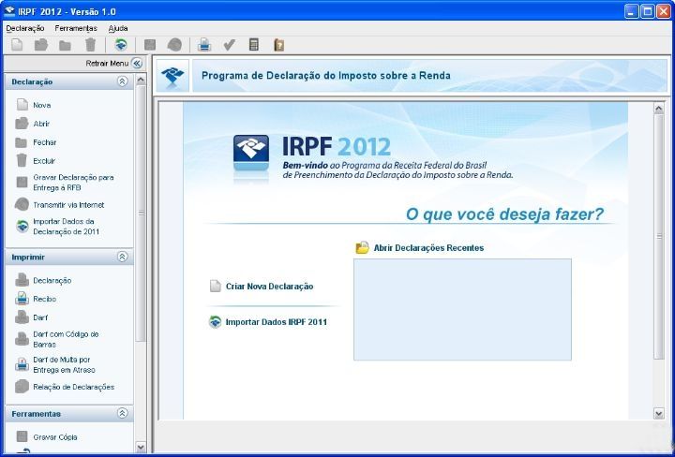
Task: Collapse the Ferramentas sidebar section
Action: pyautogui.click(x=123, y=413)
